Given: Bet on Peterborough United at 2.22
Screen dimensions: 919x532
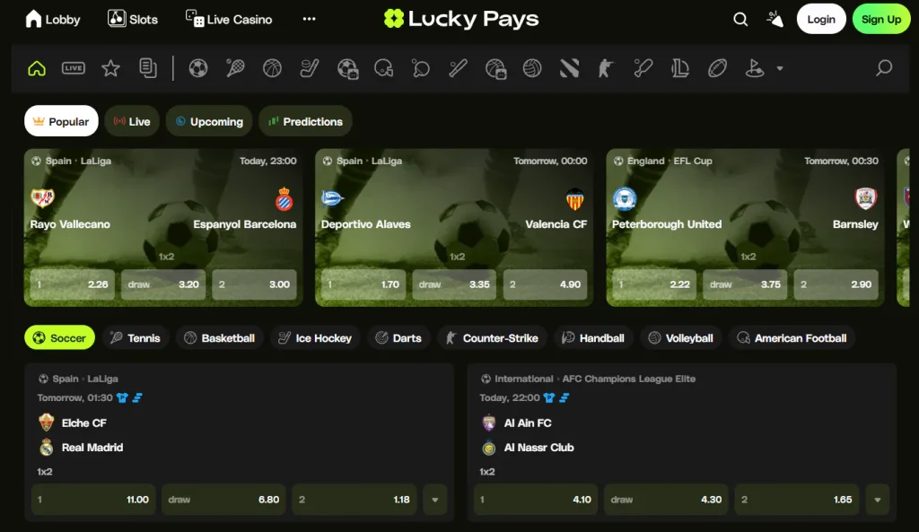Looking at the screenshot, I should tap(654, 284).
